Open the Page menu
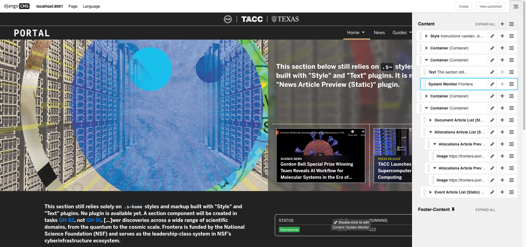Screen dimensions: 526x247 point(73,6)
